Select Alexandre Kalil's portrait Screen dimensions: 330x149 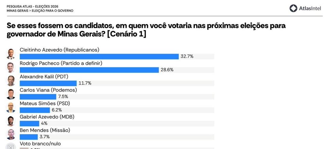pos(11,80)
